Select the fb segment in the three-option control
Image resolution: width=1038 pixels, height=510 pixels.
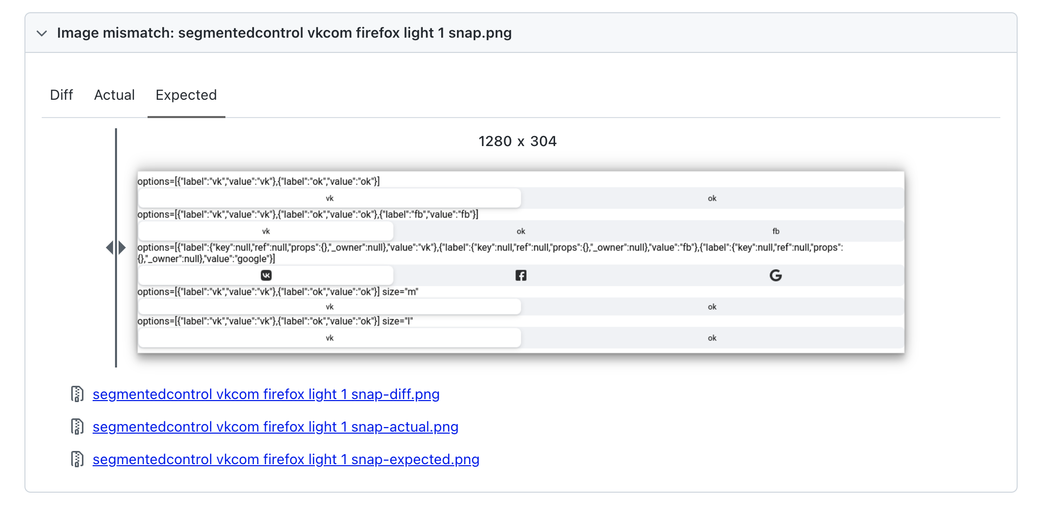click(776, 231)
